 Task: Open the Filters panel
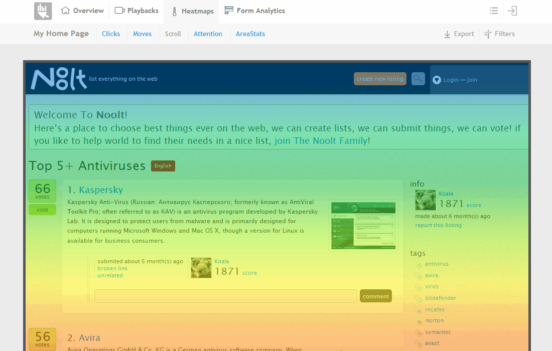pos(499,34)
